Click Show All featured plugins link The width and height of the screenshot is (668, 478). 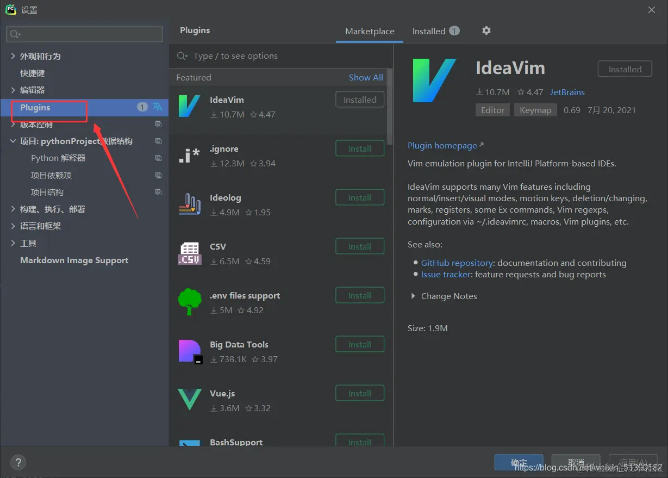pyautogui.click(x=366, y=77)
